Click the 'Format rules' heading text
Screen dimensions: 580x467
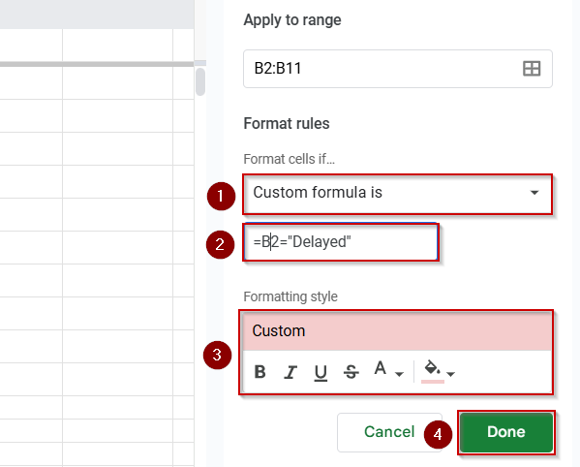[287, 124]
